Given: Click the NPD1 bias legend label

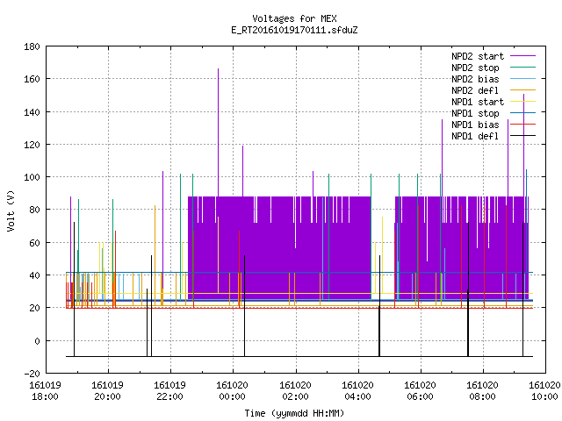Looking at the screenshot, I should (475, 125).
